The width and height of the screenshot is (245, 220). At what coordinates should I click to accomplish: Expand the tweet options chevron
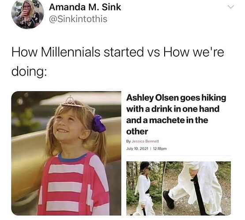pyautogui.click(x=230, y=7)
